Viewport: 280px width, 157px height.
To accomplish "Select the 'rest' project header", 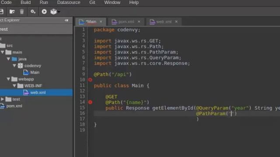I will [x=36, y=29].
